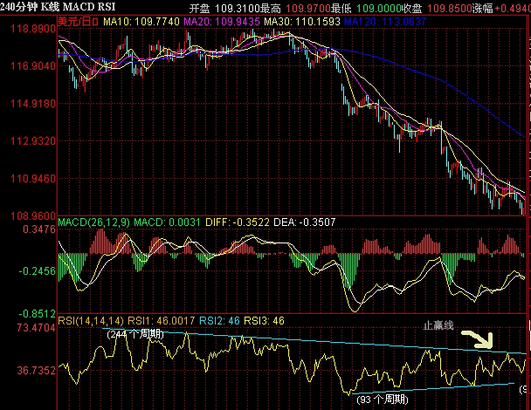
Task: Click the 36.7352 RSI axis label
Action: click(x=36, y=371)
